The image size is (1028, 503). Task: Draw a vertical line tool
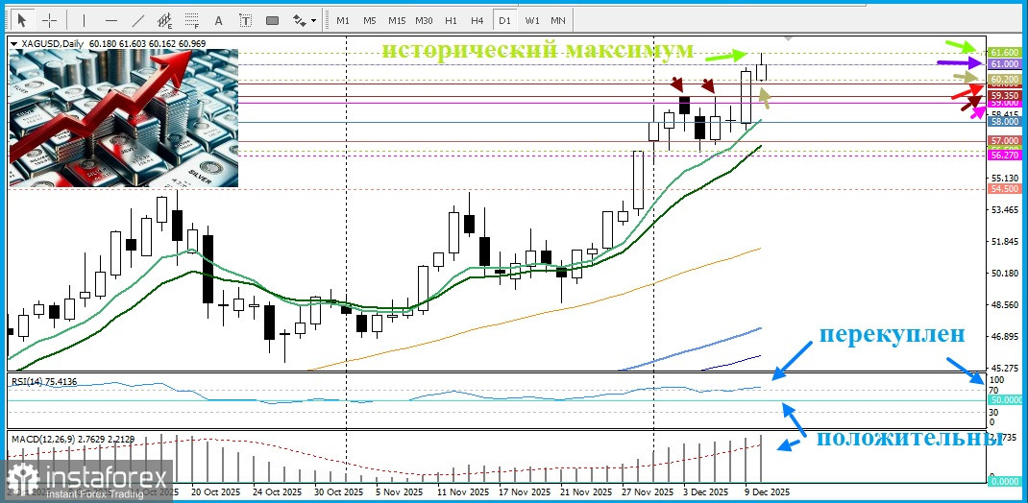84,20
